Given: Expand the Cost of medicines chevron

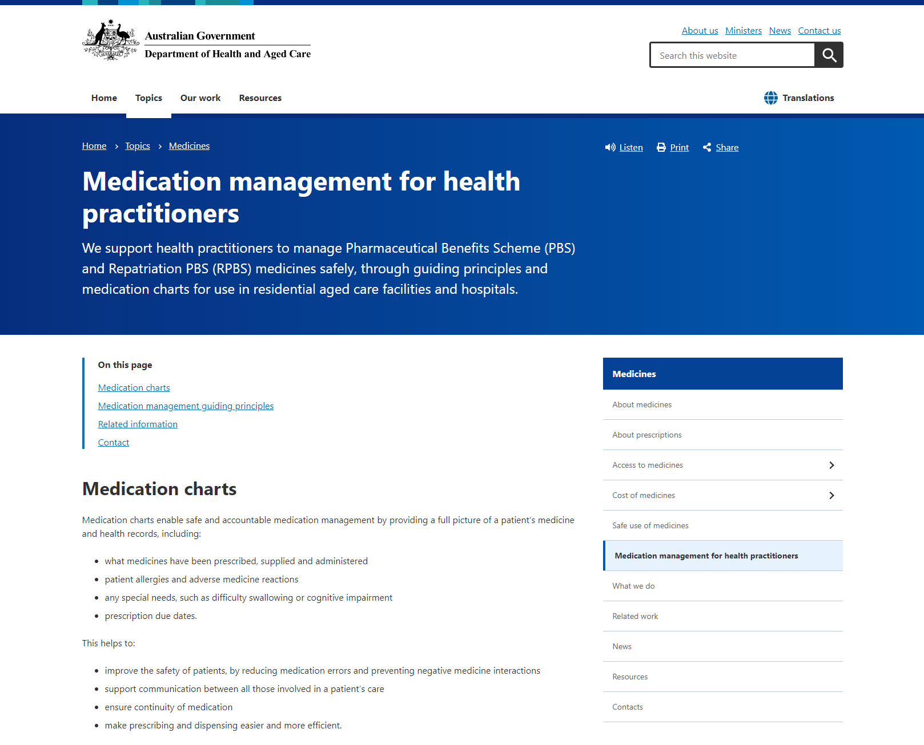Looking at the screenshot, I should [x=831, y=496].
